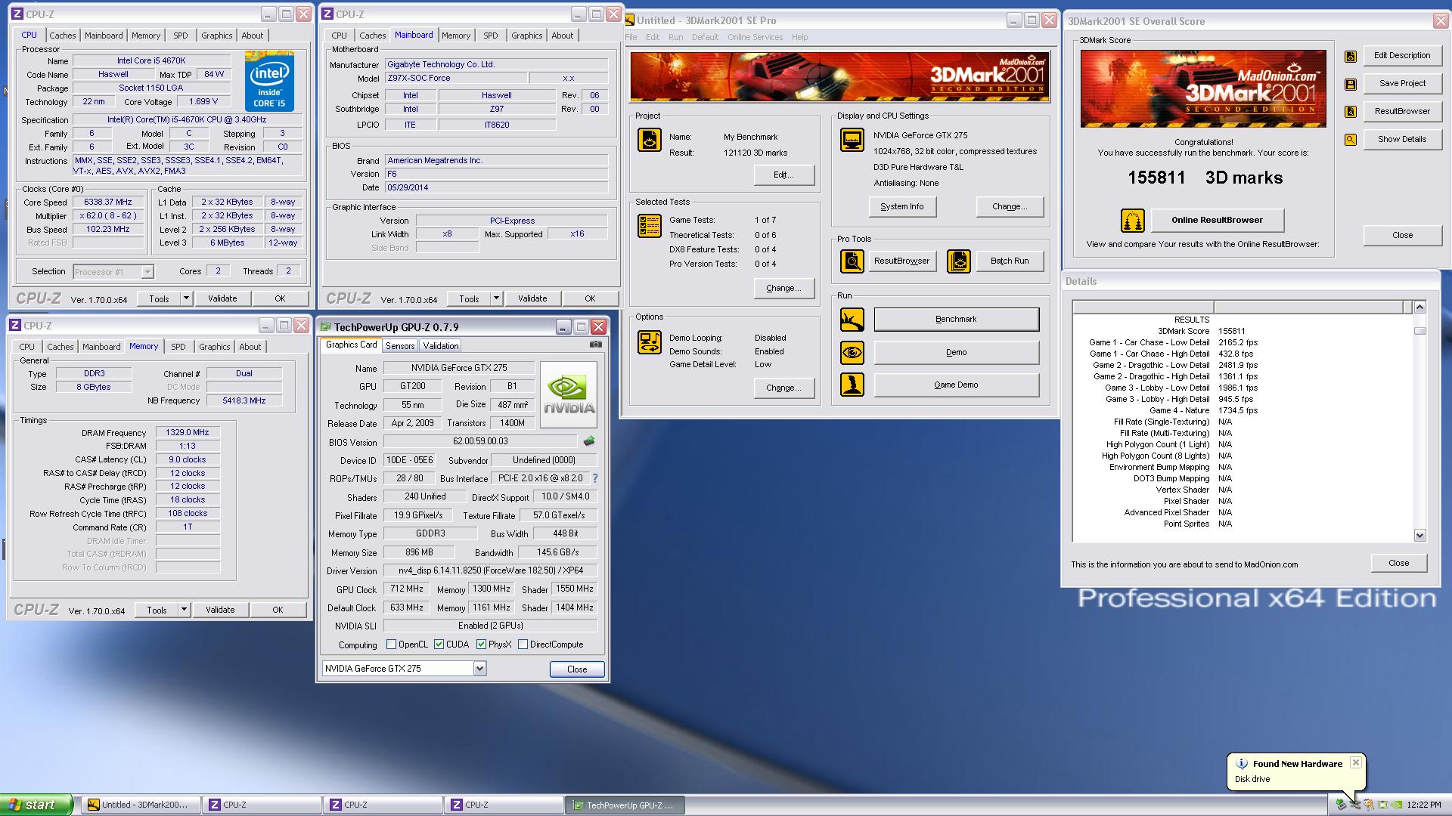The width and height of the screenshot is (1452, 816).
Task: Click the Benchmark run icon
Action: point(852,320)
